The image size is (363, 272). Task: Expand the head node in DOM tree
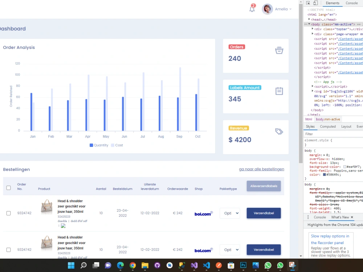coord(309,20)
